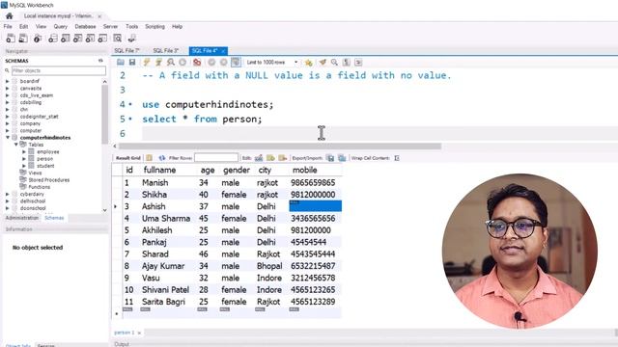618x347 pixels.
Task: Expand the company schema
Action: [x=7, y=123]
